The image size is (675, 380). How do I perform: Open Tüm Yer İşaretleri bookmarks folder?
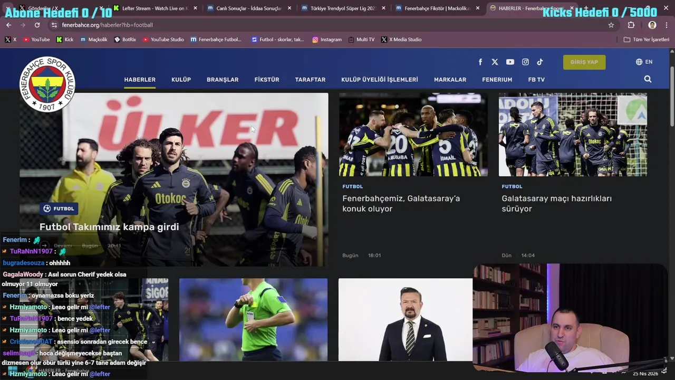647,40
